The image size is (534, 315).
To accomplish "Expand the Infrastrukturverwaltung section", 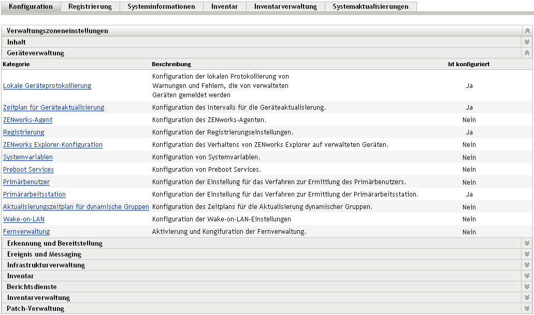I will [527, 265].
